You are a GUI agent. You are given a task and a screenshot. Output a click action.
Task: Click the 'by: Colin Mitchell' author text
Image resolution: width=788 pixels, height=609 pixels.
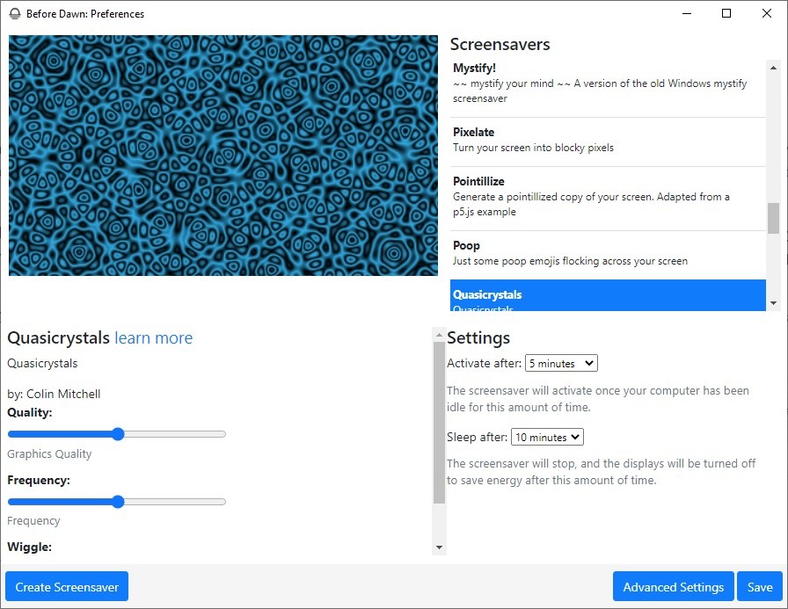[54, 394]
